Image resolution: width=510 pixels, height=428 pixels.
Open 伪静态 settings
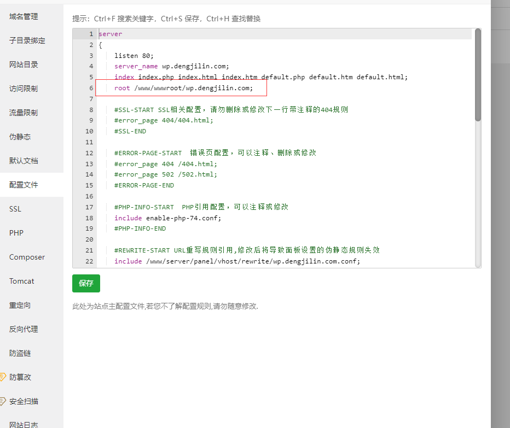tap(20, 137)
